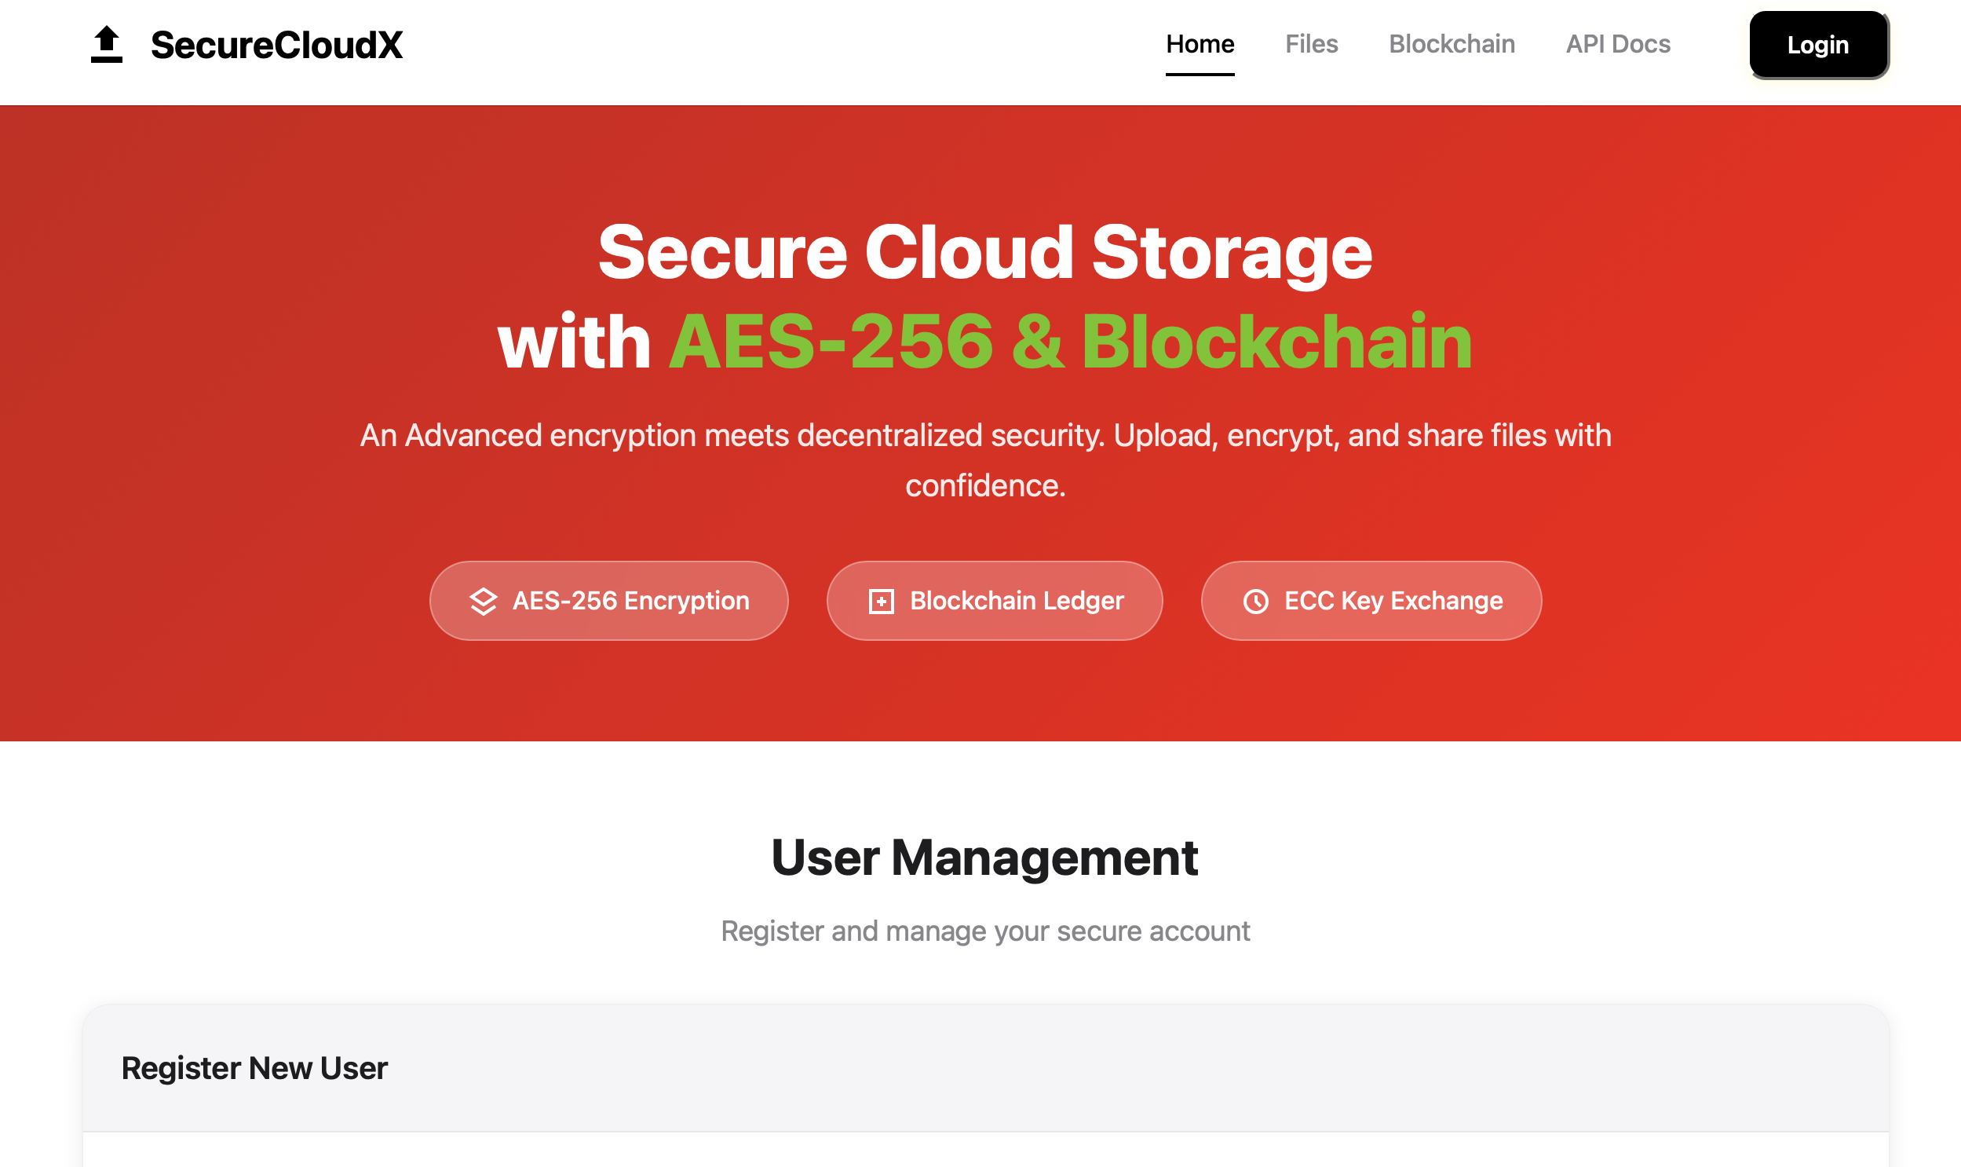Viewport: 1961px width, 1167px height.
Task: Click the plus-square icon in Blockchain Ledger badge
Action: [882, 600]
